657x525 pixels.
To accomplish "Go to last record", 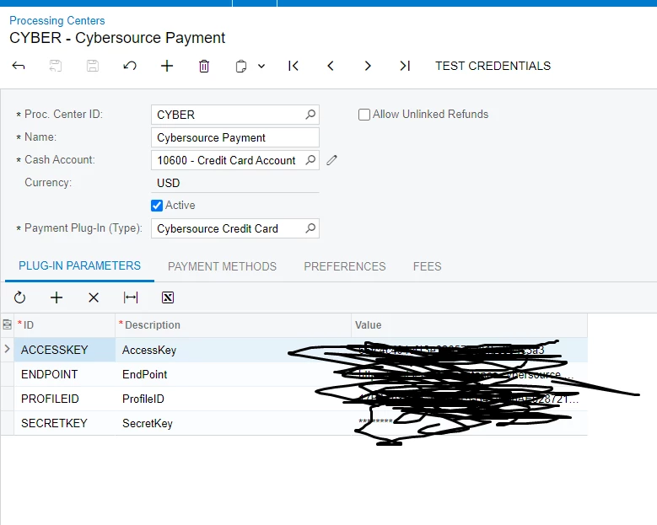I will pos(405,66).
